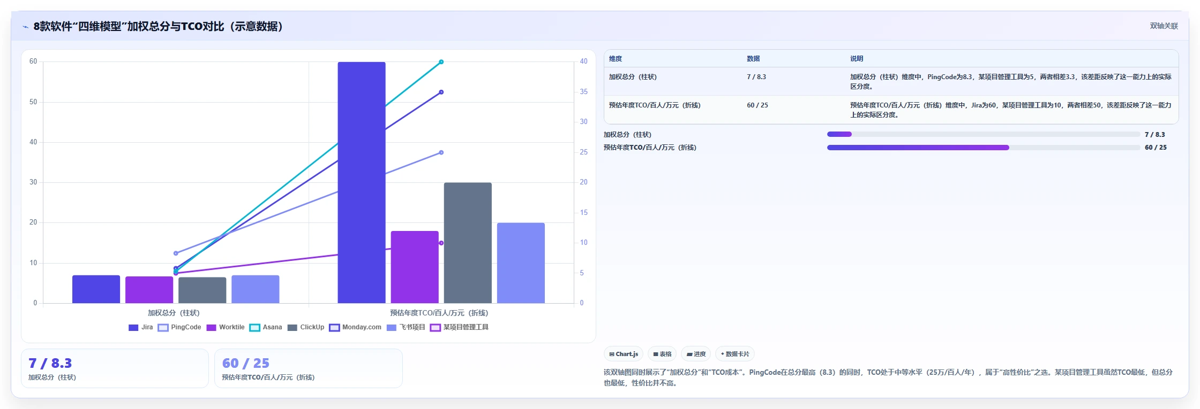Image resolution: width=1200 pixels, height=409 pixels.
Task: Click the Jira bar in 预估年度TCO group
Action: pyautogui.click(x=362, y=182)
